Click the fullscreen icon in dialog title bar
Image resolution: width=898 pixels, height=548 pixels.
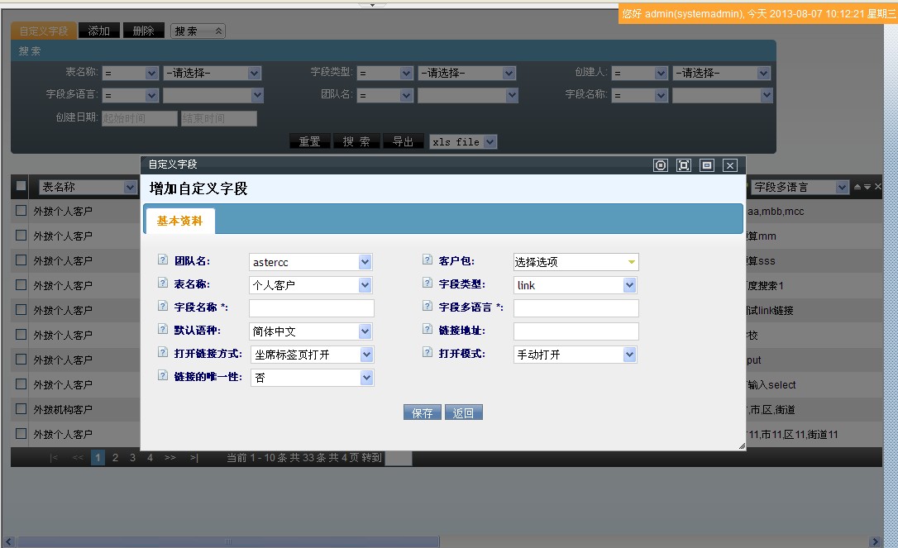tap(684, 165)
